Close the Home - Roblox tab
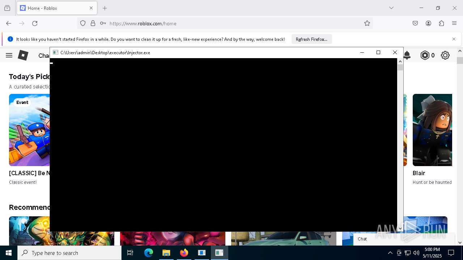Viewport: 463px width, 260px height. click(x=91, y=8)
